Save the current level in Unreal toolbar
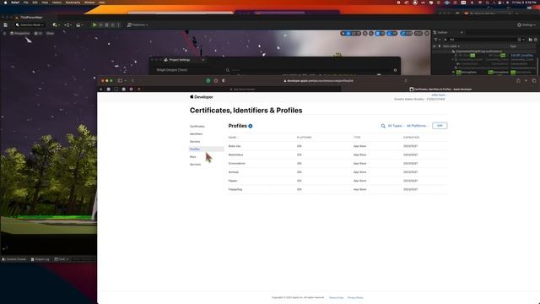Screen dimensions: 540x304 5,24
